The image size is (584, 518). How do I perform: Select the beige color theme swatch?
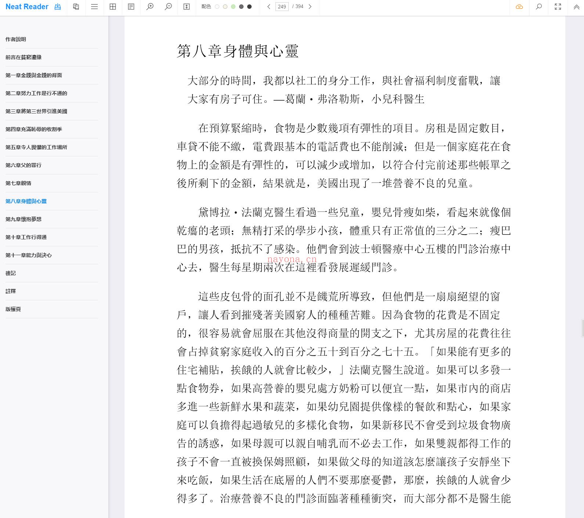(225, 7)
